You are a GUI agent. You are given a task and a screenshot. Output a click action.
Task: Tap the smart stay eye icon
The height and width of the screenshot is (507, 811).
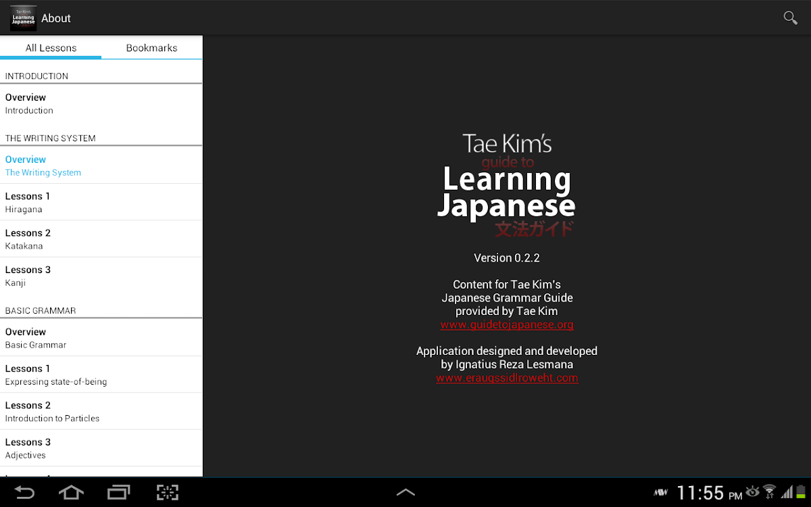click(752, 491)
